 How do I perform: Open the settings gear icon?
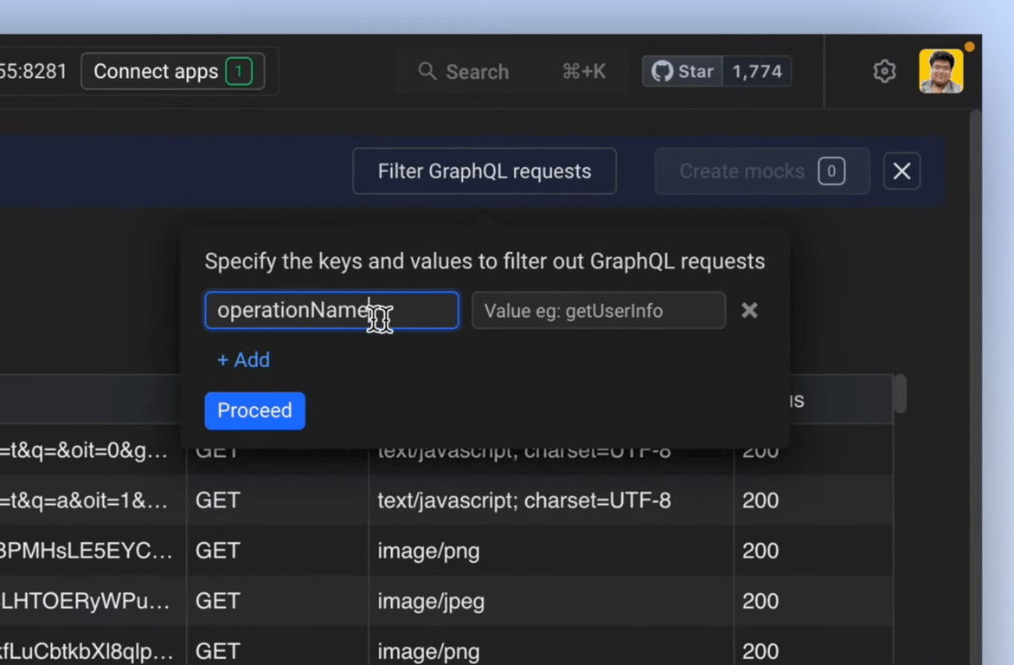(884, 71)
